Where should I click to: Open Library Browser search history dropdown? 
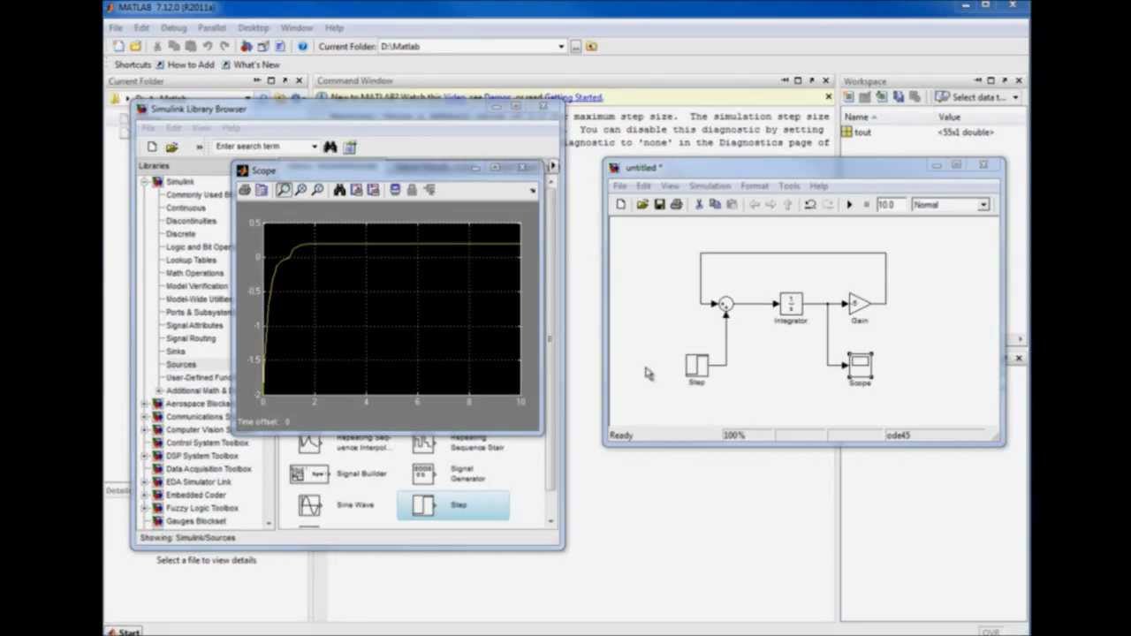coord(315,147)
